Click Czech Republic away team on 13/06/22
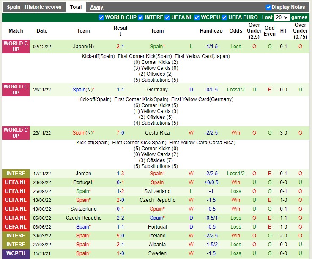The image size is (312, 259). (x=157, y=200)
